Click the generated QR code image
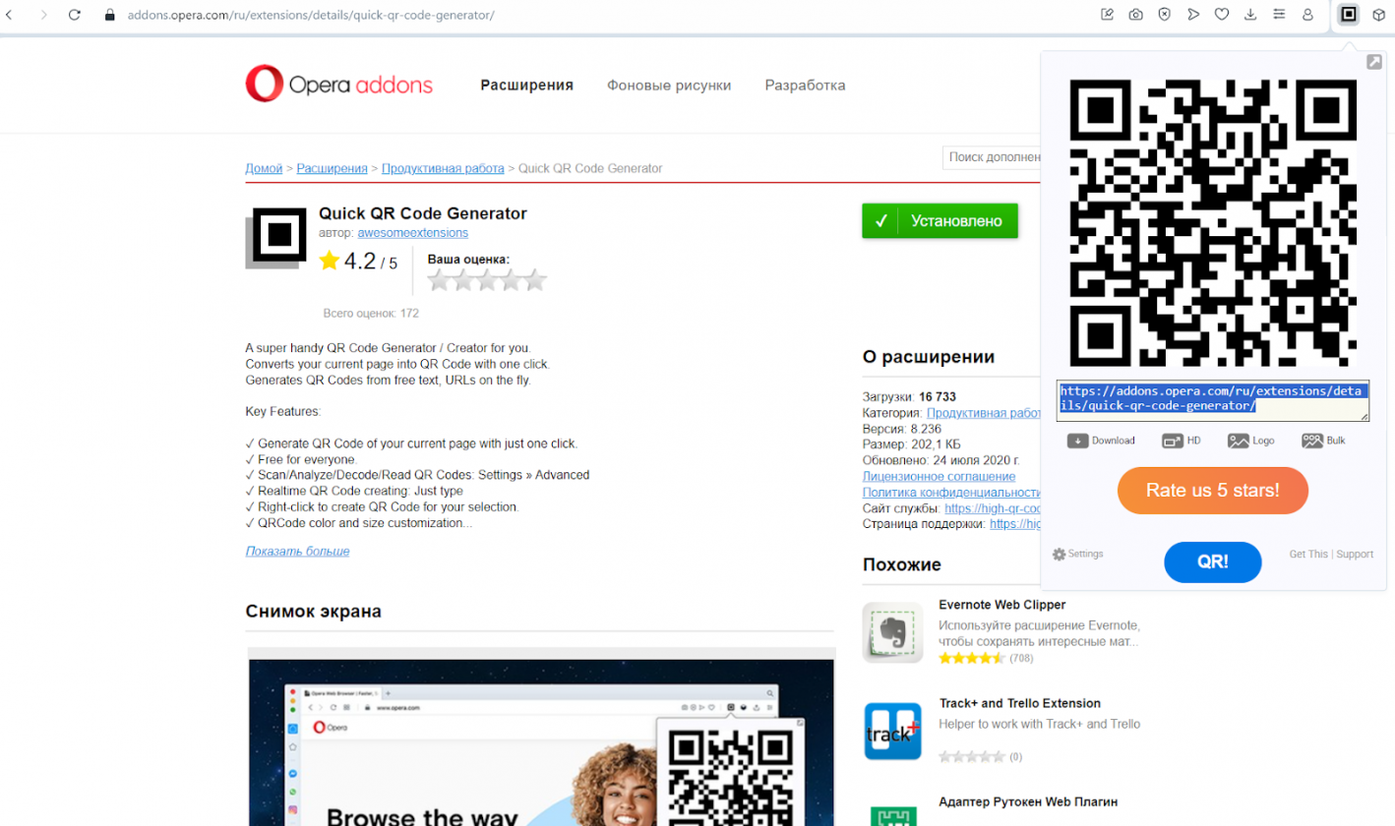This screenshot has width=1395, height=826. pyautogui.click(x=1213, y=223)
